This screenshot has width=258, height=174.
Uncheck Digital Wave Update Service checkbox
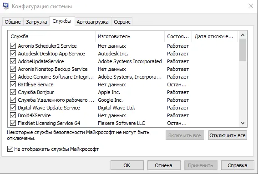[13, 108]
